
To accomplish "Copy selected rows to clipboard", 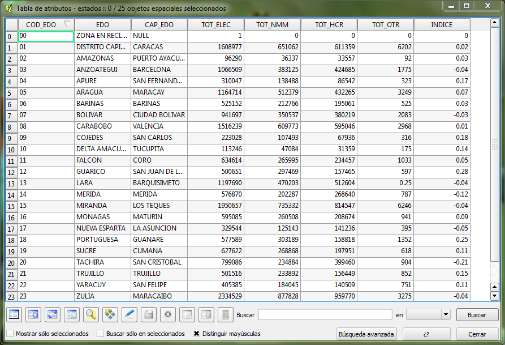I will pos(72,314).
